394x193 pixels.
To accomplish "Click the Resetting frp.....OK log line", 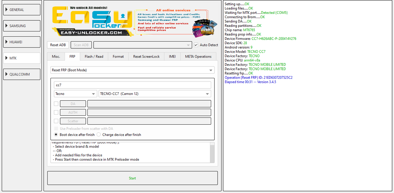I will coord(239,73).
